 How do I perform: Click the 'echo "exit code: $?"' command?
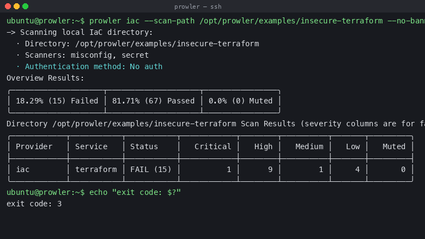135,192
